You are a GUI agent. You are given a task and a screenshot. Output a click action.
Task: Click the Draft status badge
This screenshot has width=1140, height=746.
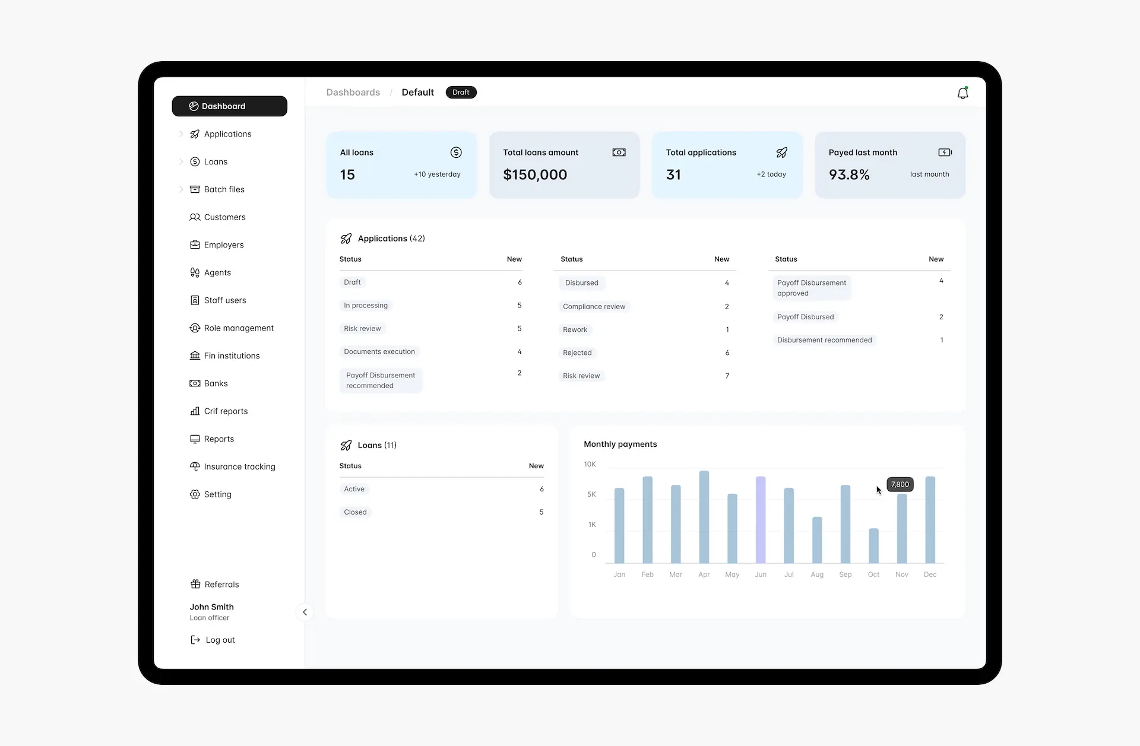click(461, 92)
